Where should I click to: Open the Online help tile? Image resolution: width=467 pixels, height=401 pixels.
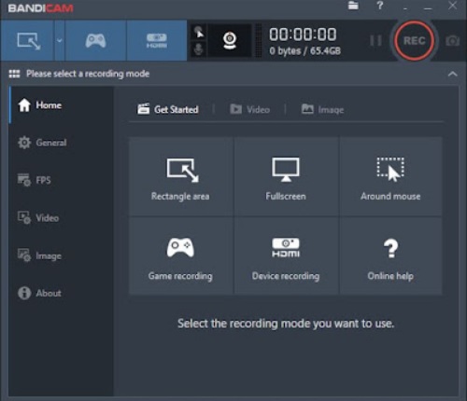tap(390, 256)
